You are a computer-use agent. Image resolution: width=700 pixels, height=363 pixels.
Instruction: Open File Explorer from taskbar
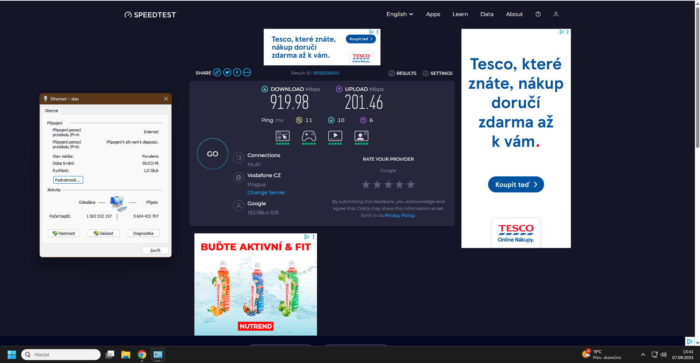[x=126, y=355]
